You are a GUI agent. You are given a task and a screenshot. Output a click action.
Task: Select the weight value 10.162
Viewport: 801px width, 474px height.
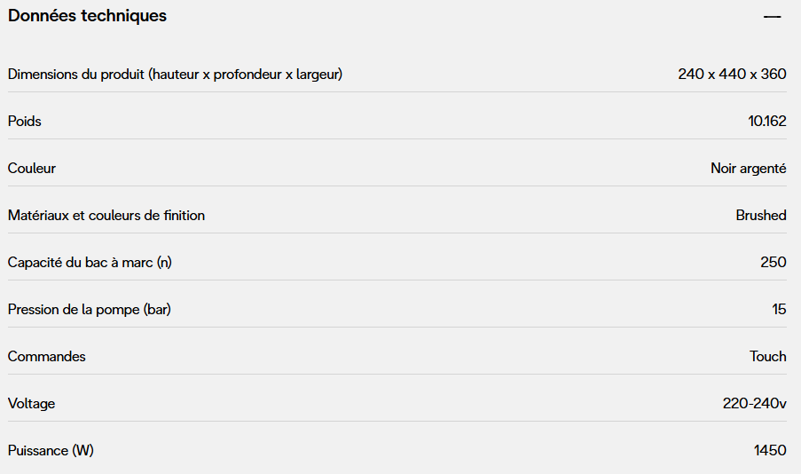[x=766, y=122]
